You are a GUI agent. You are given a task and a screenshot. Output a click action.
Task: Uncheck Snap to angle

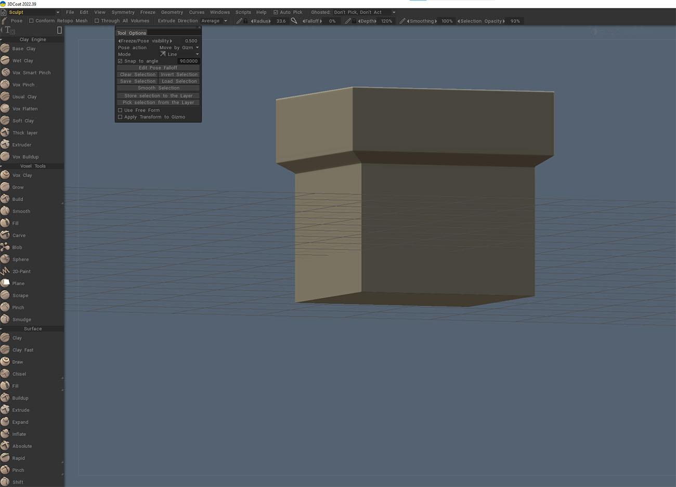[120, 61]
